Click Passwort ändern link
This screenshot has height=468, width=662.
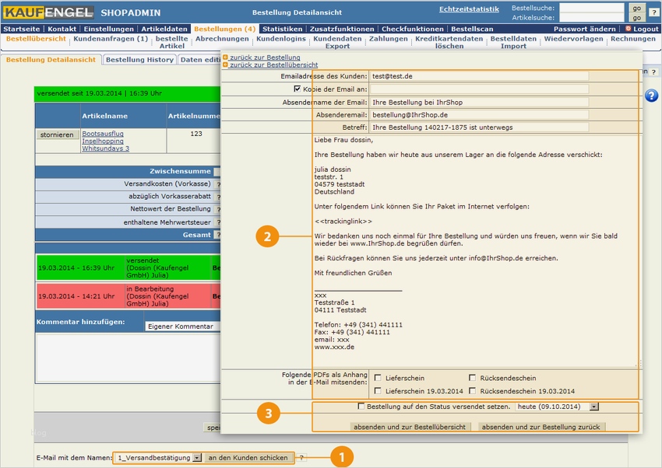pos(585,29)
